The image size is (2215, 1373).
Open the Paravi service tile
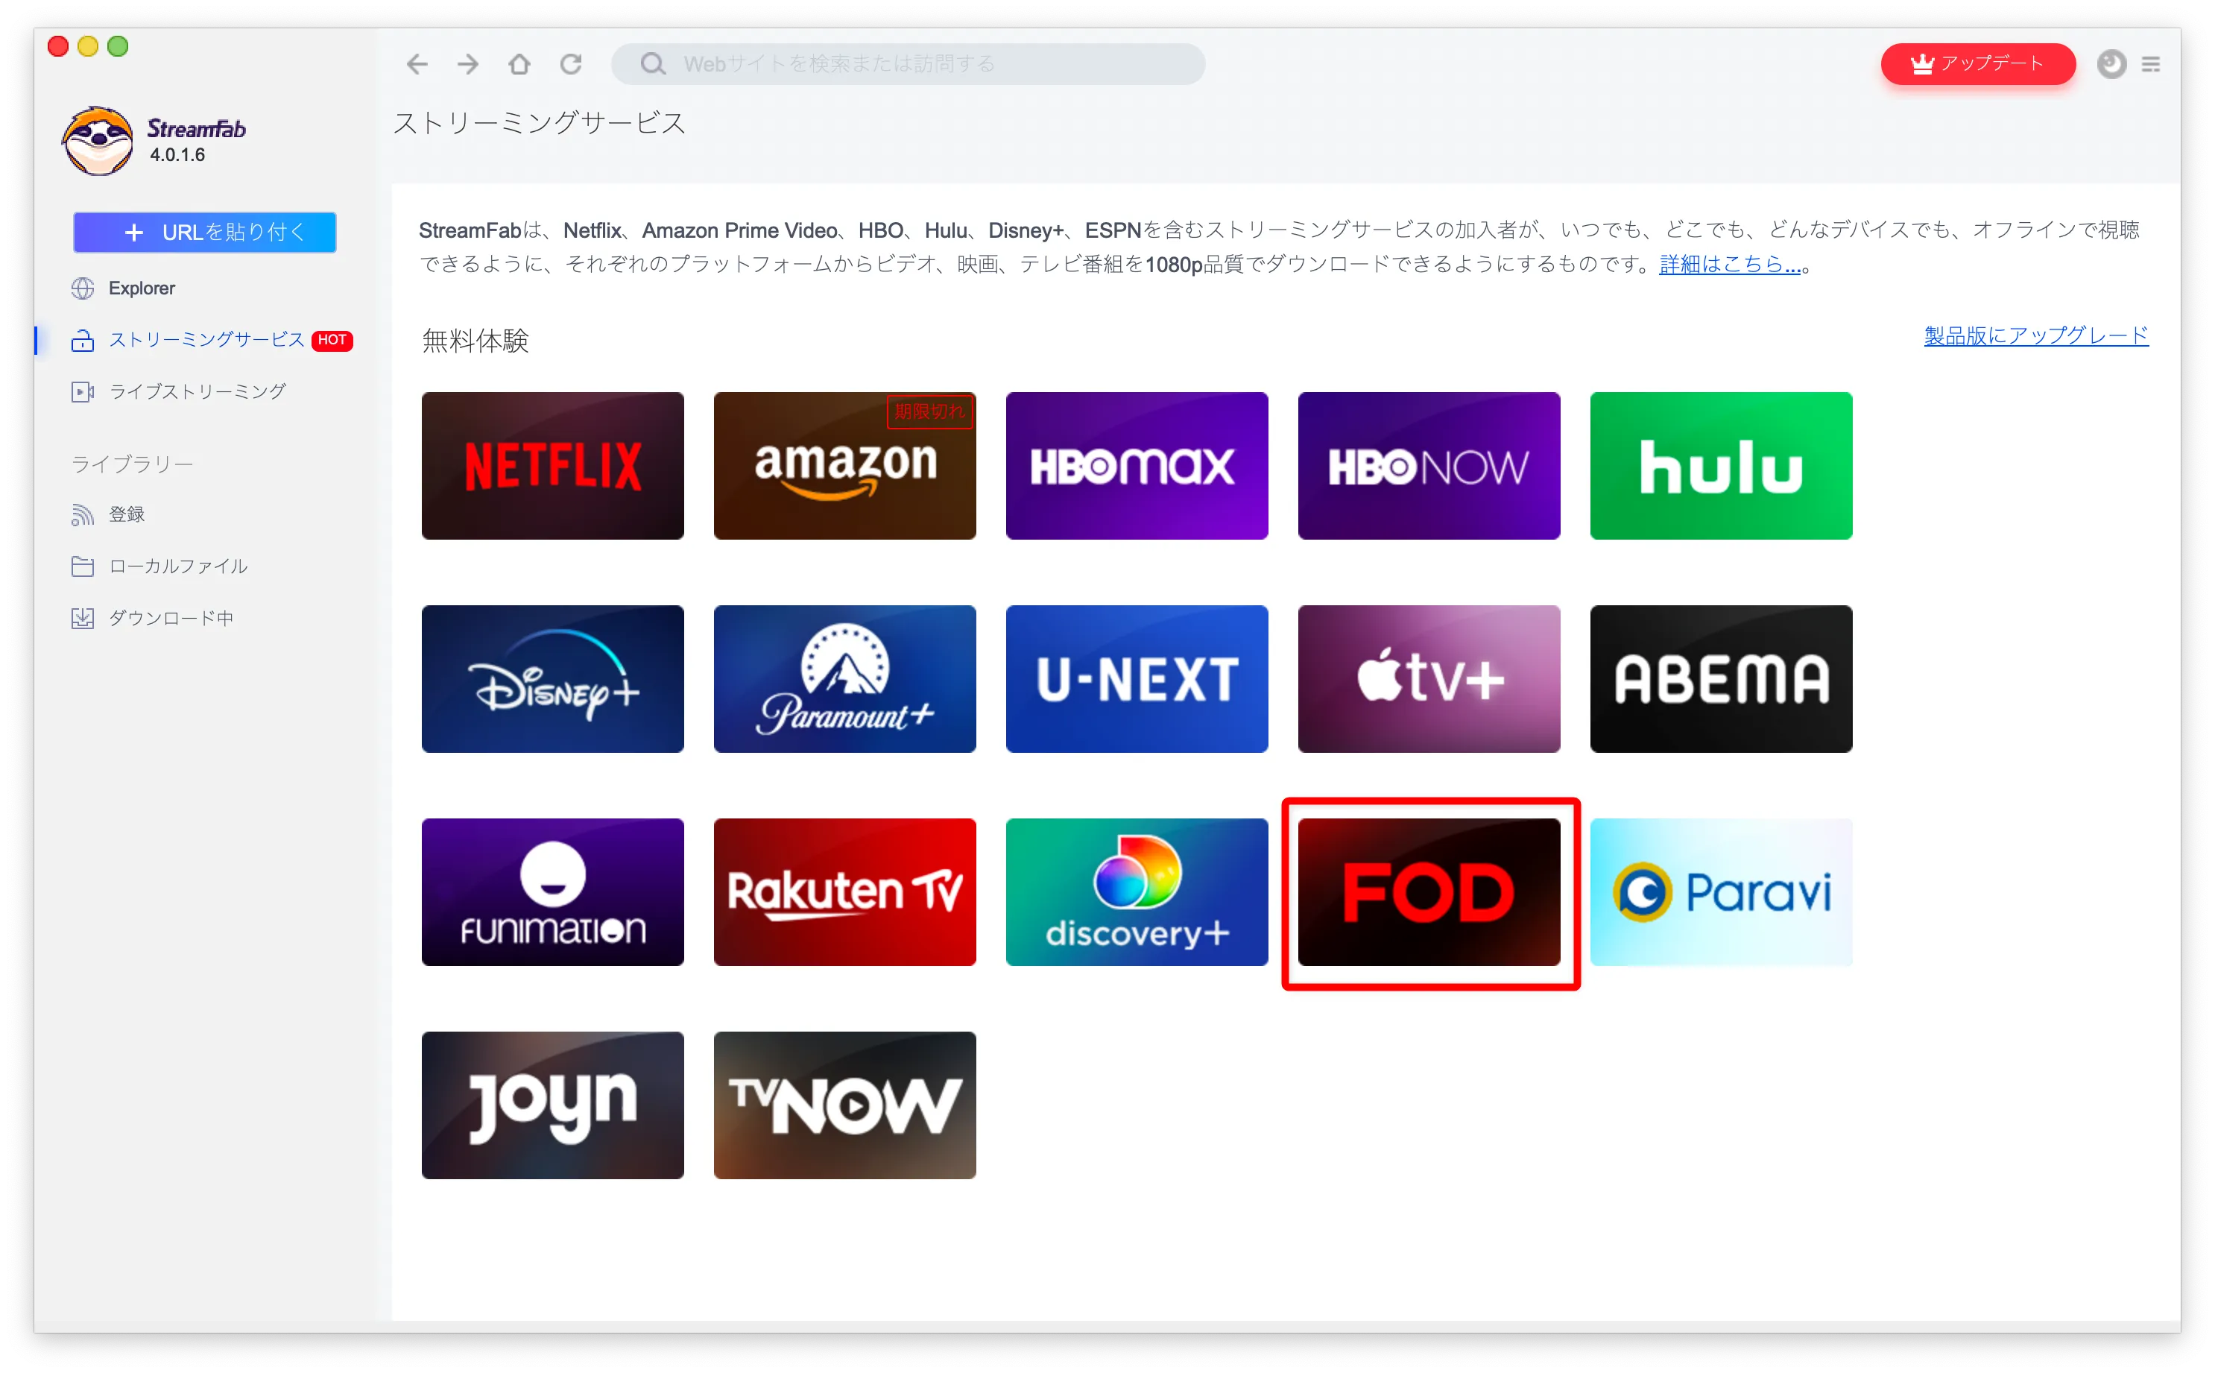tap(1721, 891)
